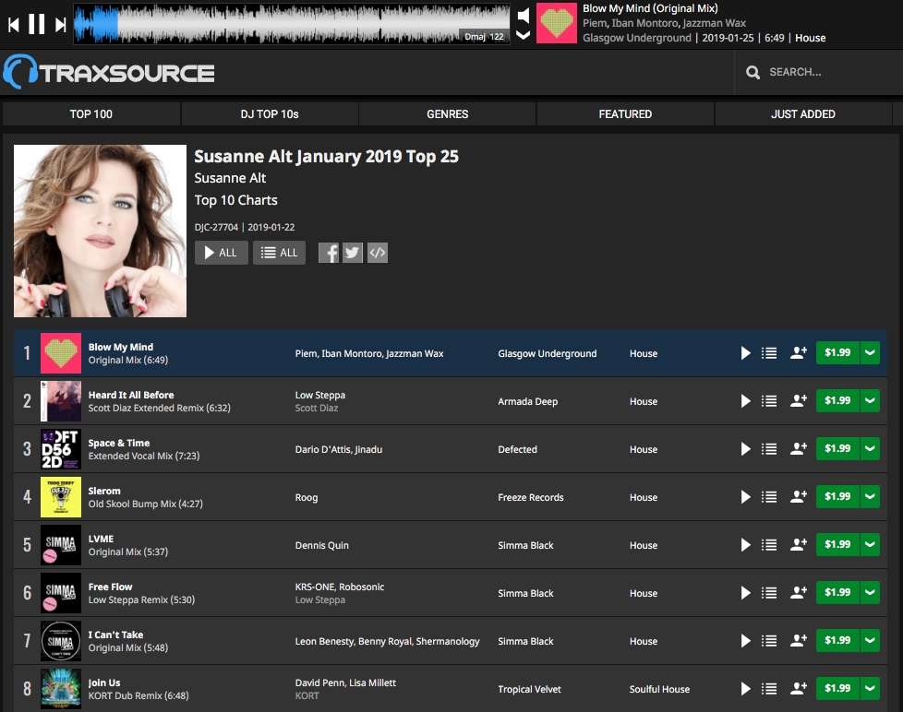Add Space & Time to queue
The height and width of the screenshot is (712, 903).
pyautogui.click(x=769, y=448)
